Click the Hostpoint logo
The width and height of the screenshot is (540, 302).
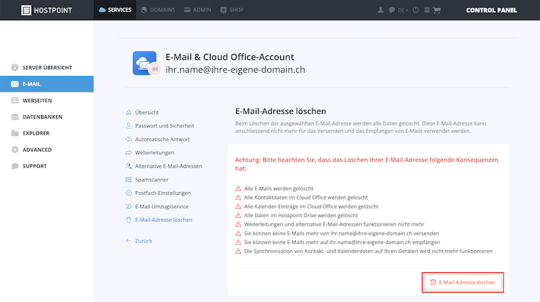[47, 10]
